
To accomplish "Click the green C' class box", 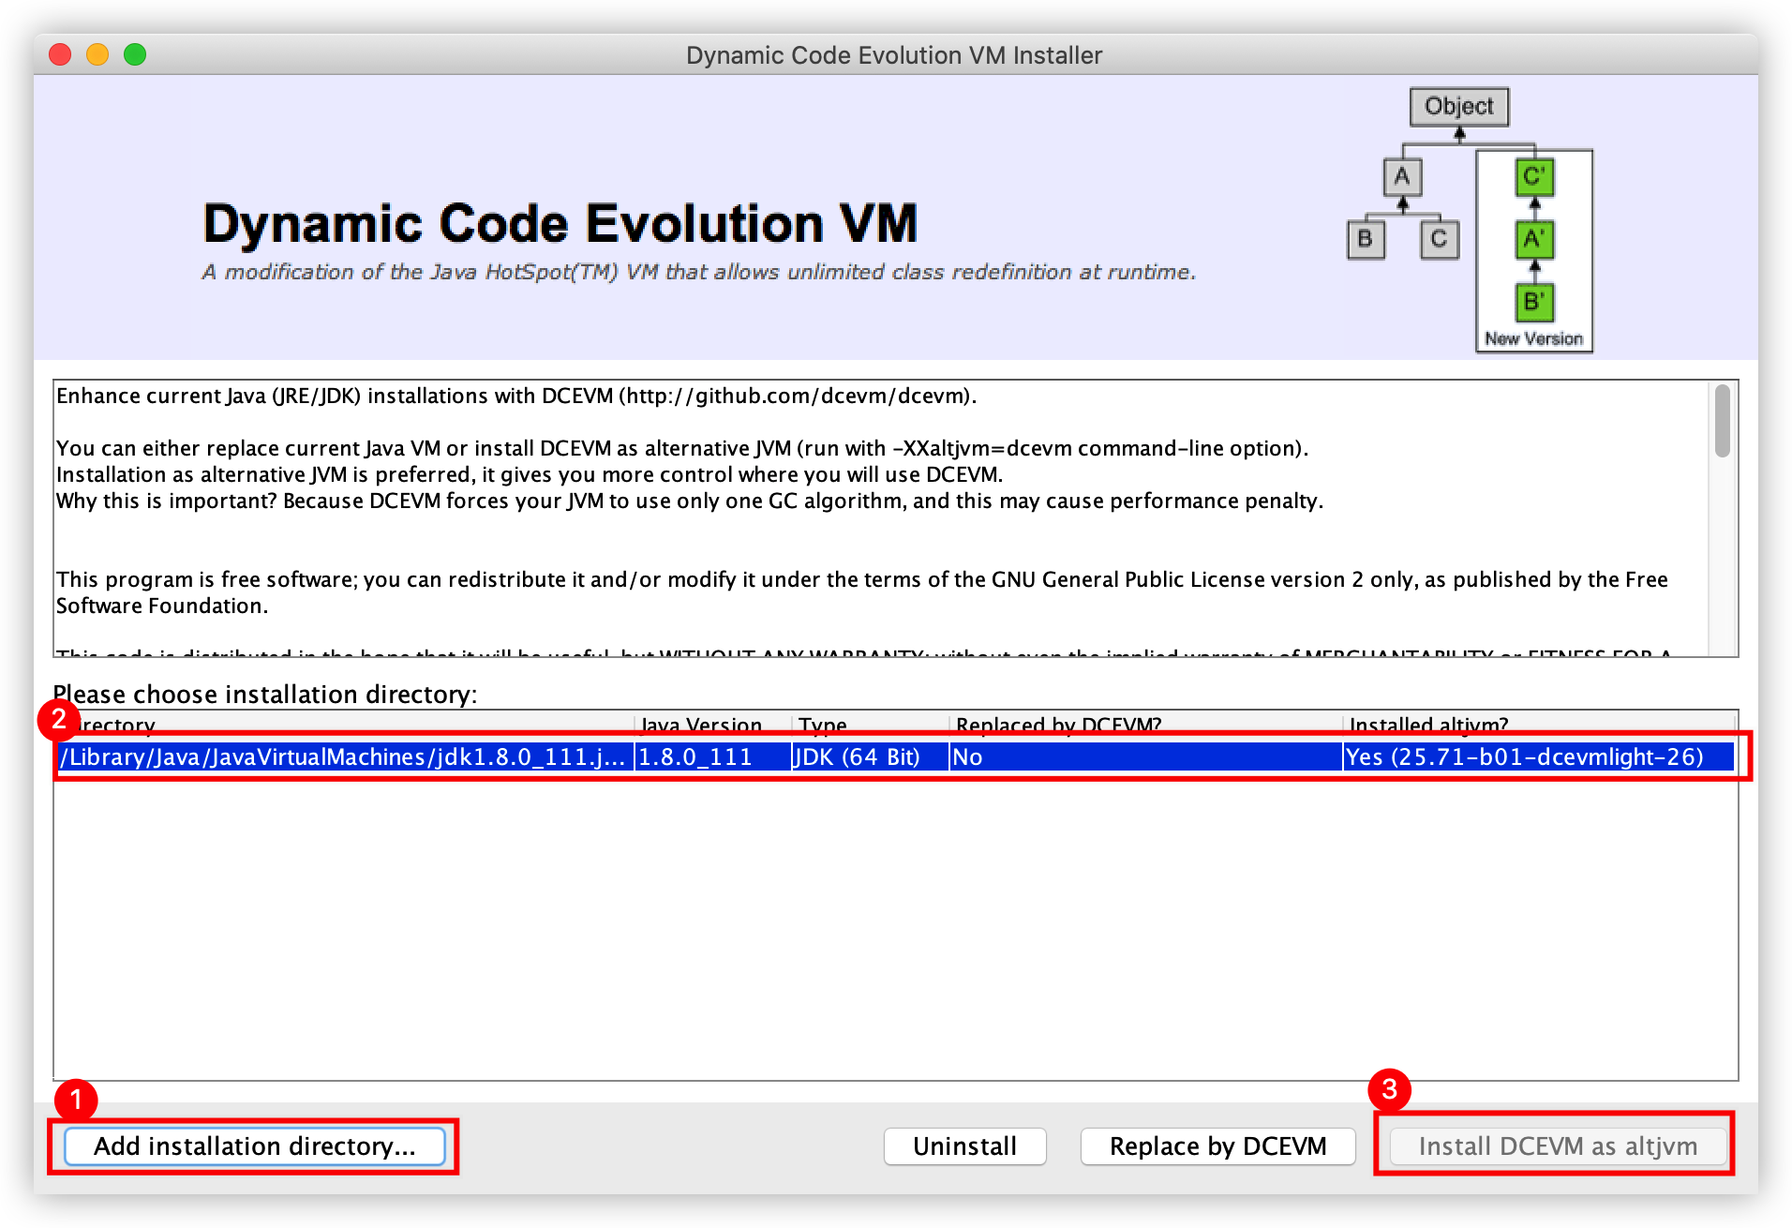I will (x=1534, y=177).
